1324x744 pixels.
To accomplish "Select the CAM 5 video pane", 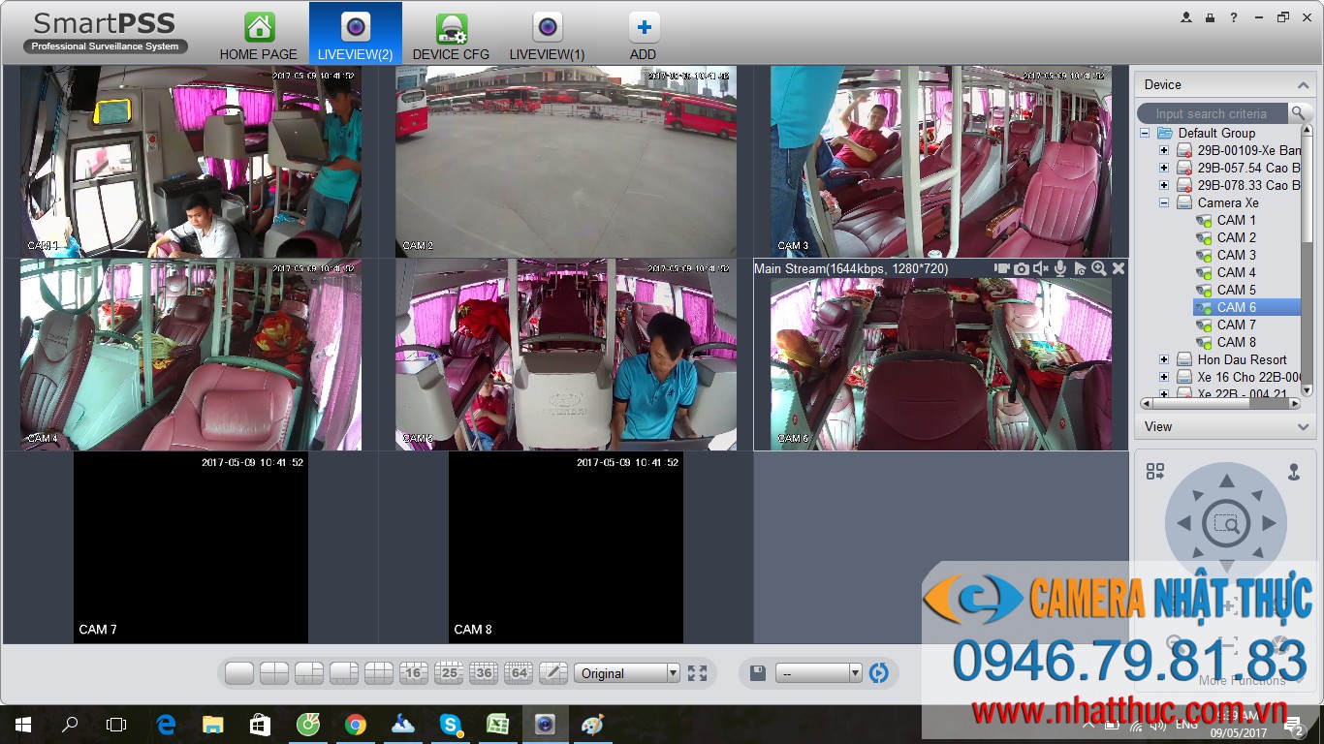I will (x=566, y=355).
